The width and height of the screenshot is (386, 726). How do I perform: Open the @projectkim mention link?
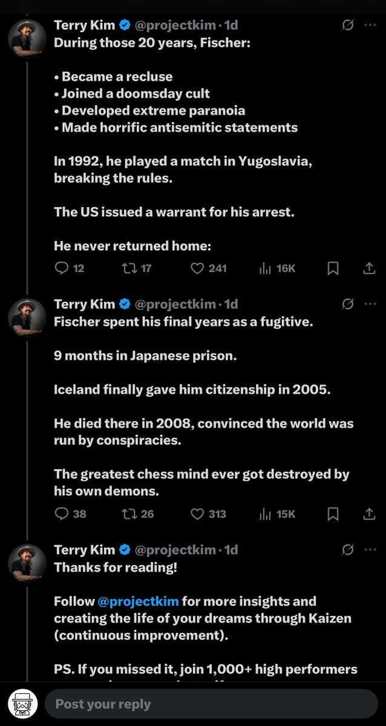(138, 601)
